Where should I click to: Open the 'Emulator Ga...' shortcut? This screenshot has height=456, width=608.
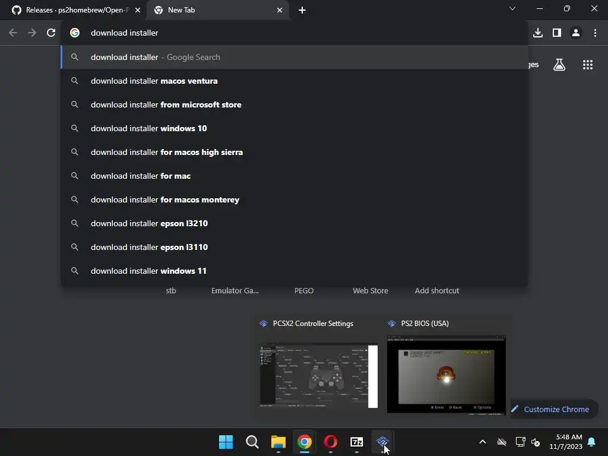click(x=235, y=291)
